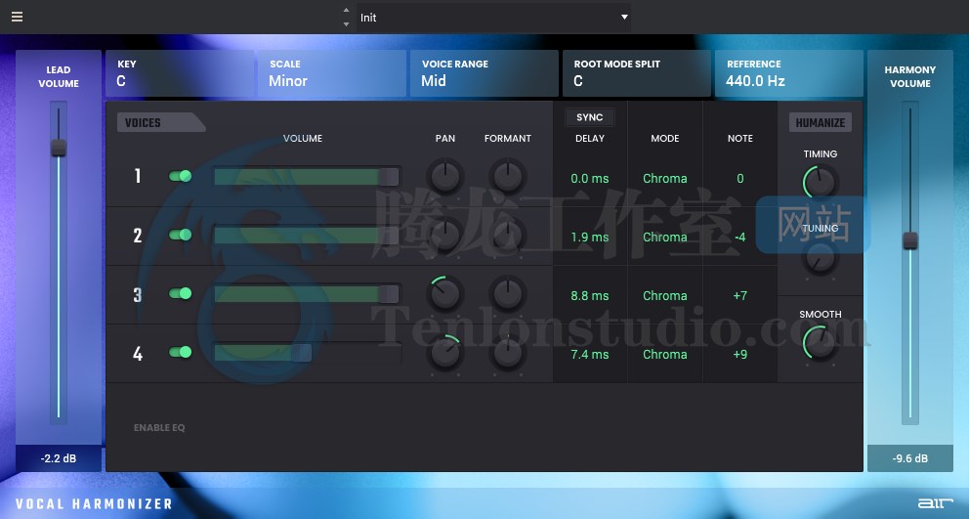Open the Scale selector showing Minor
The image size is (969, 519).
[332, 73]
